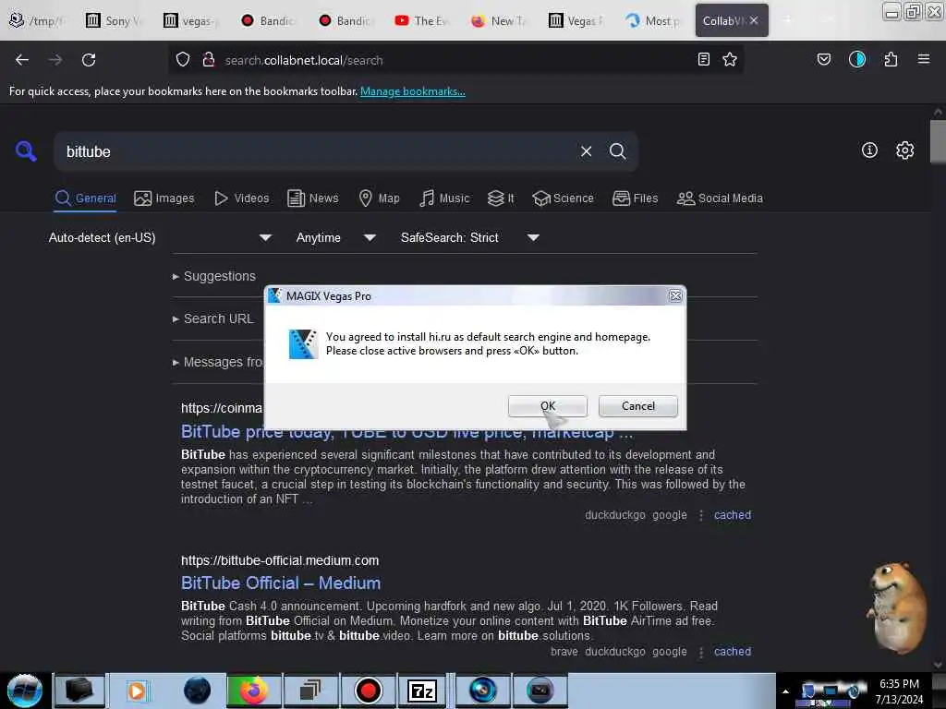Switch to the first Bandicam browser tab
This screenshot has height=709, width=946.
(268, 20)
